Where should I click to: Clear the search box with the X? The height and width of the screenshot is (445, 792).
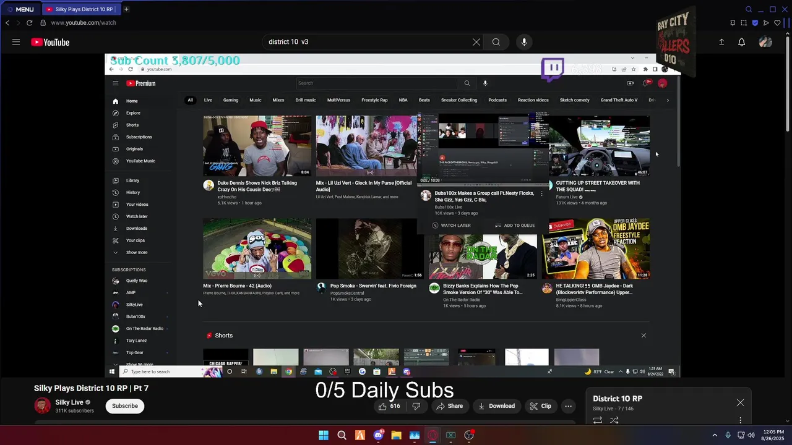point(476,42)
